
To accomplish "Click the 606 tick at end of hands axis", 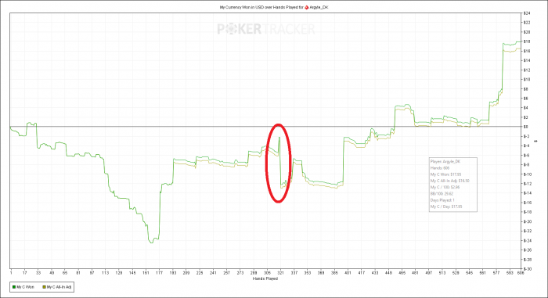I will (x=521, y=273).
